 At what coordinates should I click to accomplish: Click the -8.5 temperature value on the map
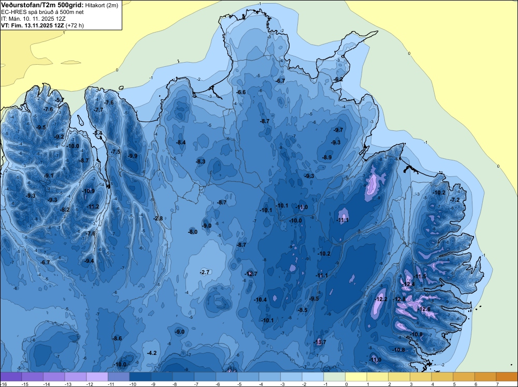[x=303, y=310]
